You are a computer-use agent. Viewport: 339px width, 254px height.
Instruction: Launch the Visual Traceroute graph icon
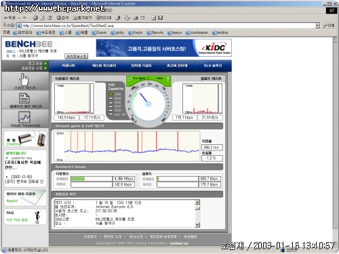(24, 117)
